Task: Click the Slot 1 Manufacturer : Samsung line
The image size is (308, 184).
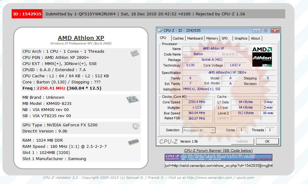Action: (x=54, y=159)
